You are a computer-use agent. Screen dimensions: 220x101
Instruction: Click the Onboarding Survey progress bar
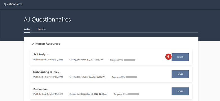click(x=132, y=77)
